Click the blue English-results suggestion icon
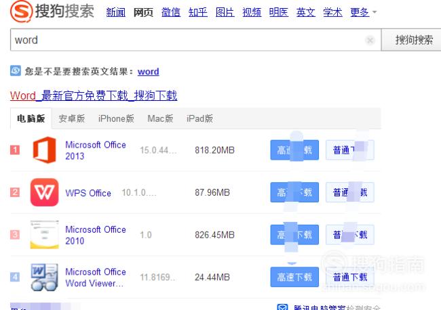 click(x=16, y=70)
